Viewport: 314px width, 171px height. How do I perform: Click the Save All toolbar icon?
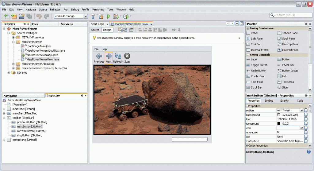coord(29,16)
